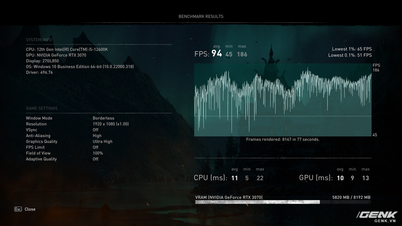Click the BENCHMARK RESULTS title

click(201, 16)
